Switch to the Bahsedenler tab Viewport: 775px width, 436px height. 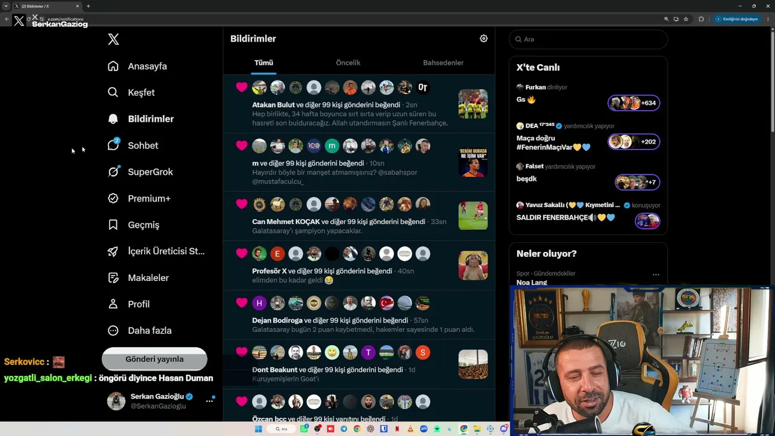pos(443,63)
